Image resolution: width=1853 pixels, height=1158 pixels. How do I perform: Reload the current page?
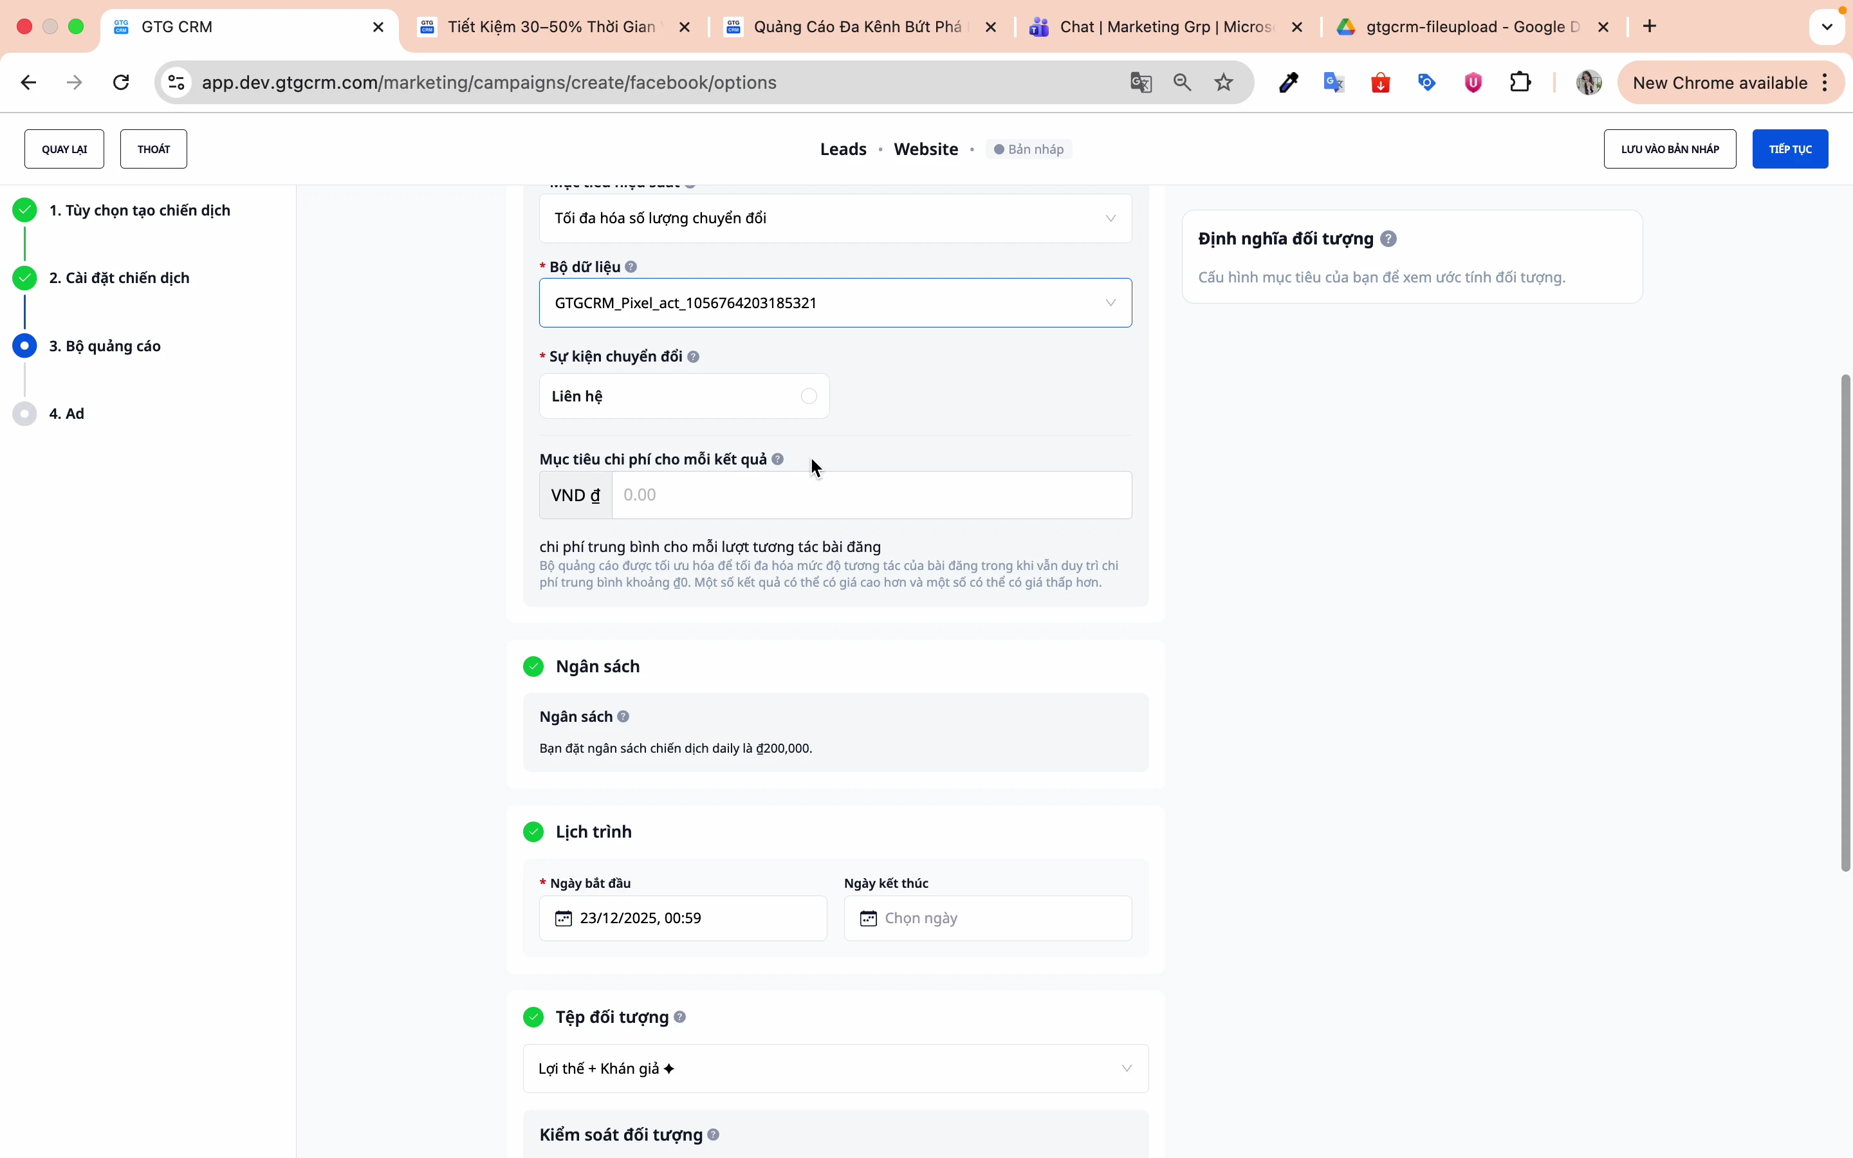tap(120, 82)
